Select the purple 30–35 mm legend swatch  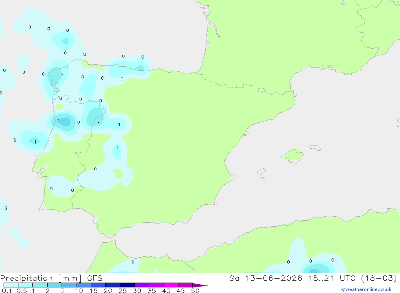tap(142, 285)
